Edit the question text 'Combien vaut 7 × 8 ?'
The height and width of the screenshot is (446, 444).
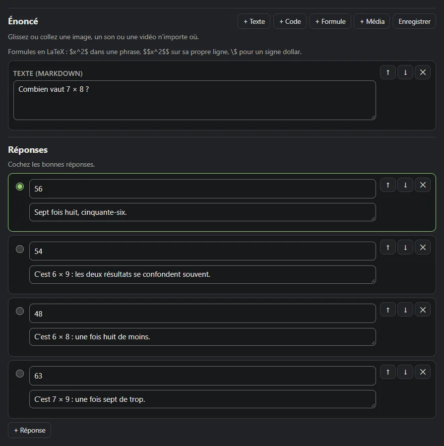coord(194,100)
